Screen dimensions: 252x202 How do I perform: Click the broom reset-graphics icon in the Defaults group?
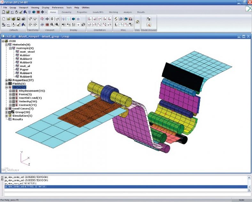coord(19,25)
